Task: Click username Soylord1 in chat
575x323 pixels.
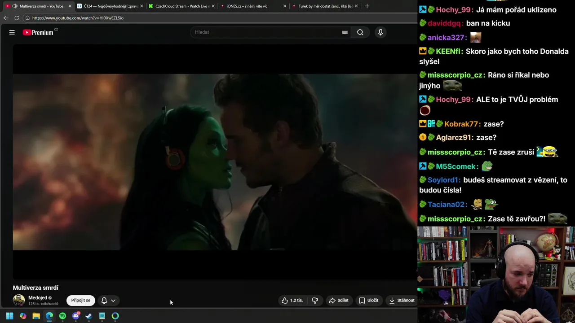Action: [x=444, y=180]
